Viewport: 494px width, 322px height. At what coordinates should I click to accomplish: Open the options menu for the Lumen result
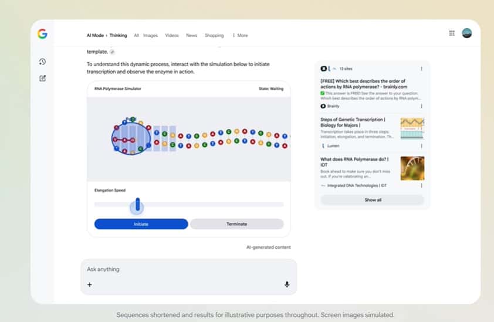[421, 145]
